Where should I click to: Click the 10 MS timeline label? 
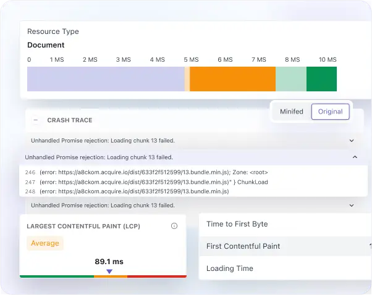coord(328,59)
